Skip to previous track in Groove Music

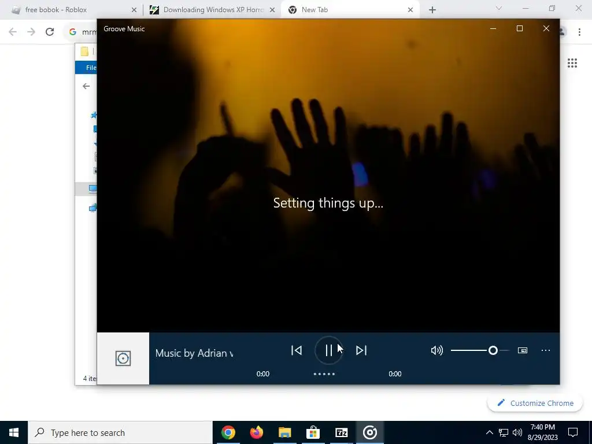297,350
